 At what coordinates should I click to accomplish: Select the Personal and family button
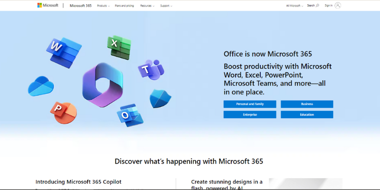tap(250, 104)
